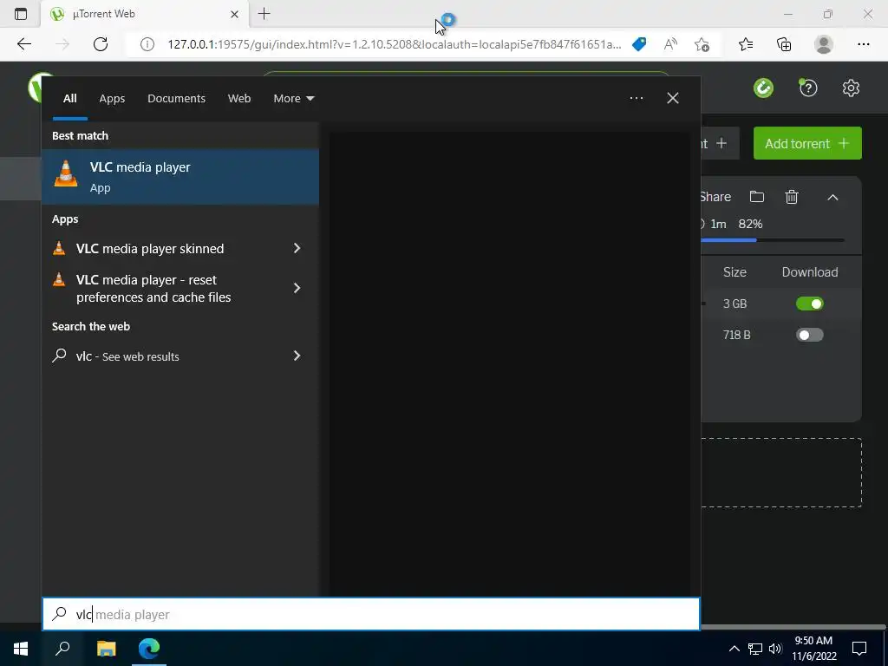
Task: Click the µTorrent green magnet-link icon
Action: point(763,88)
